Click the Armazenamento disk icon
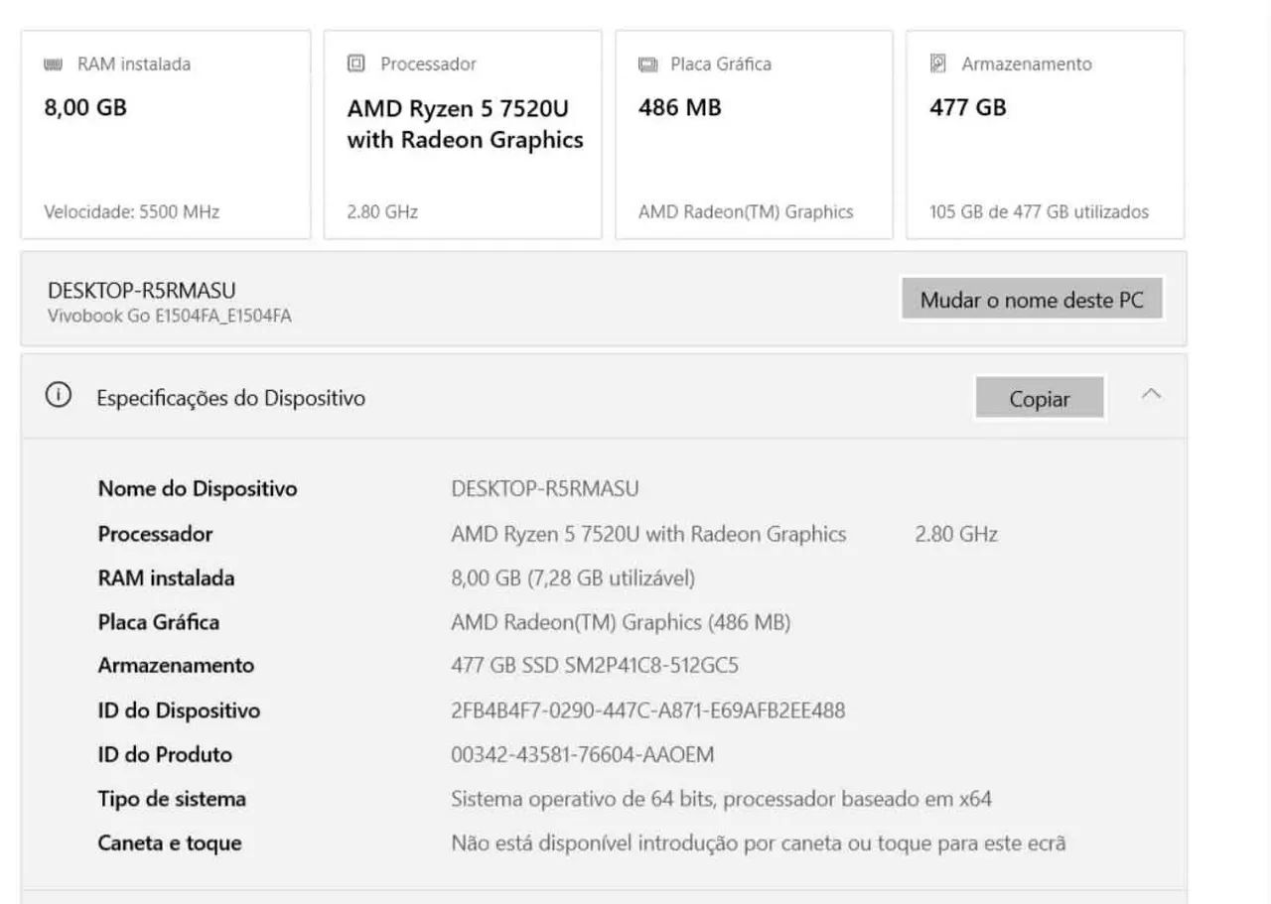1271x904 pixels. click(938, 64)
